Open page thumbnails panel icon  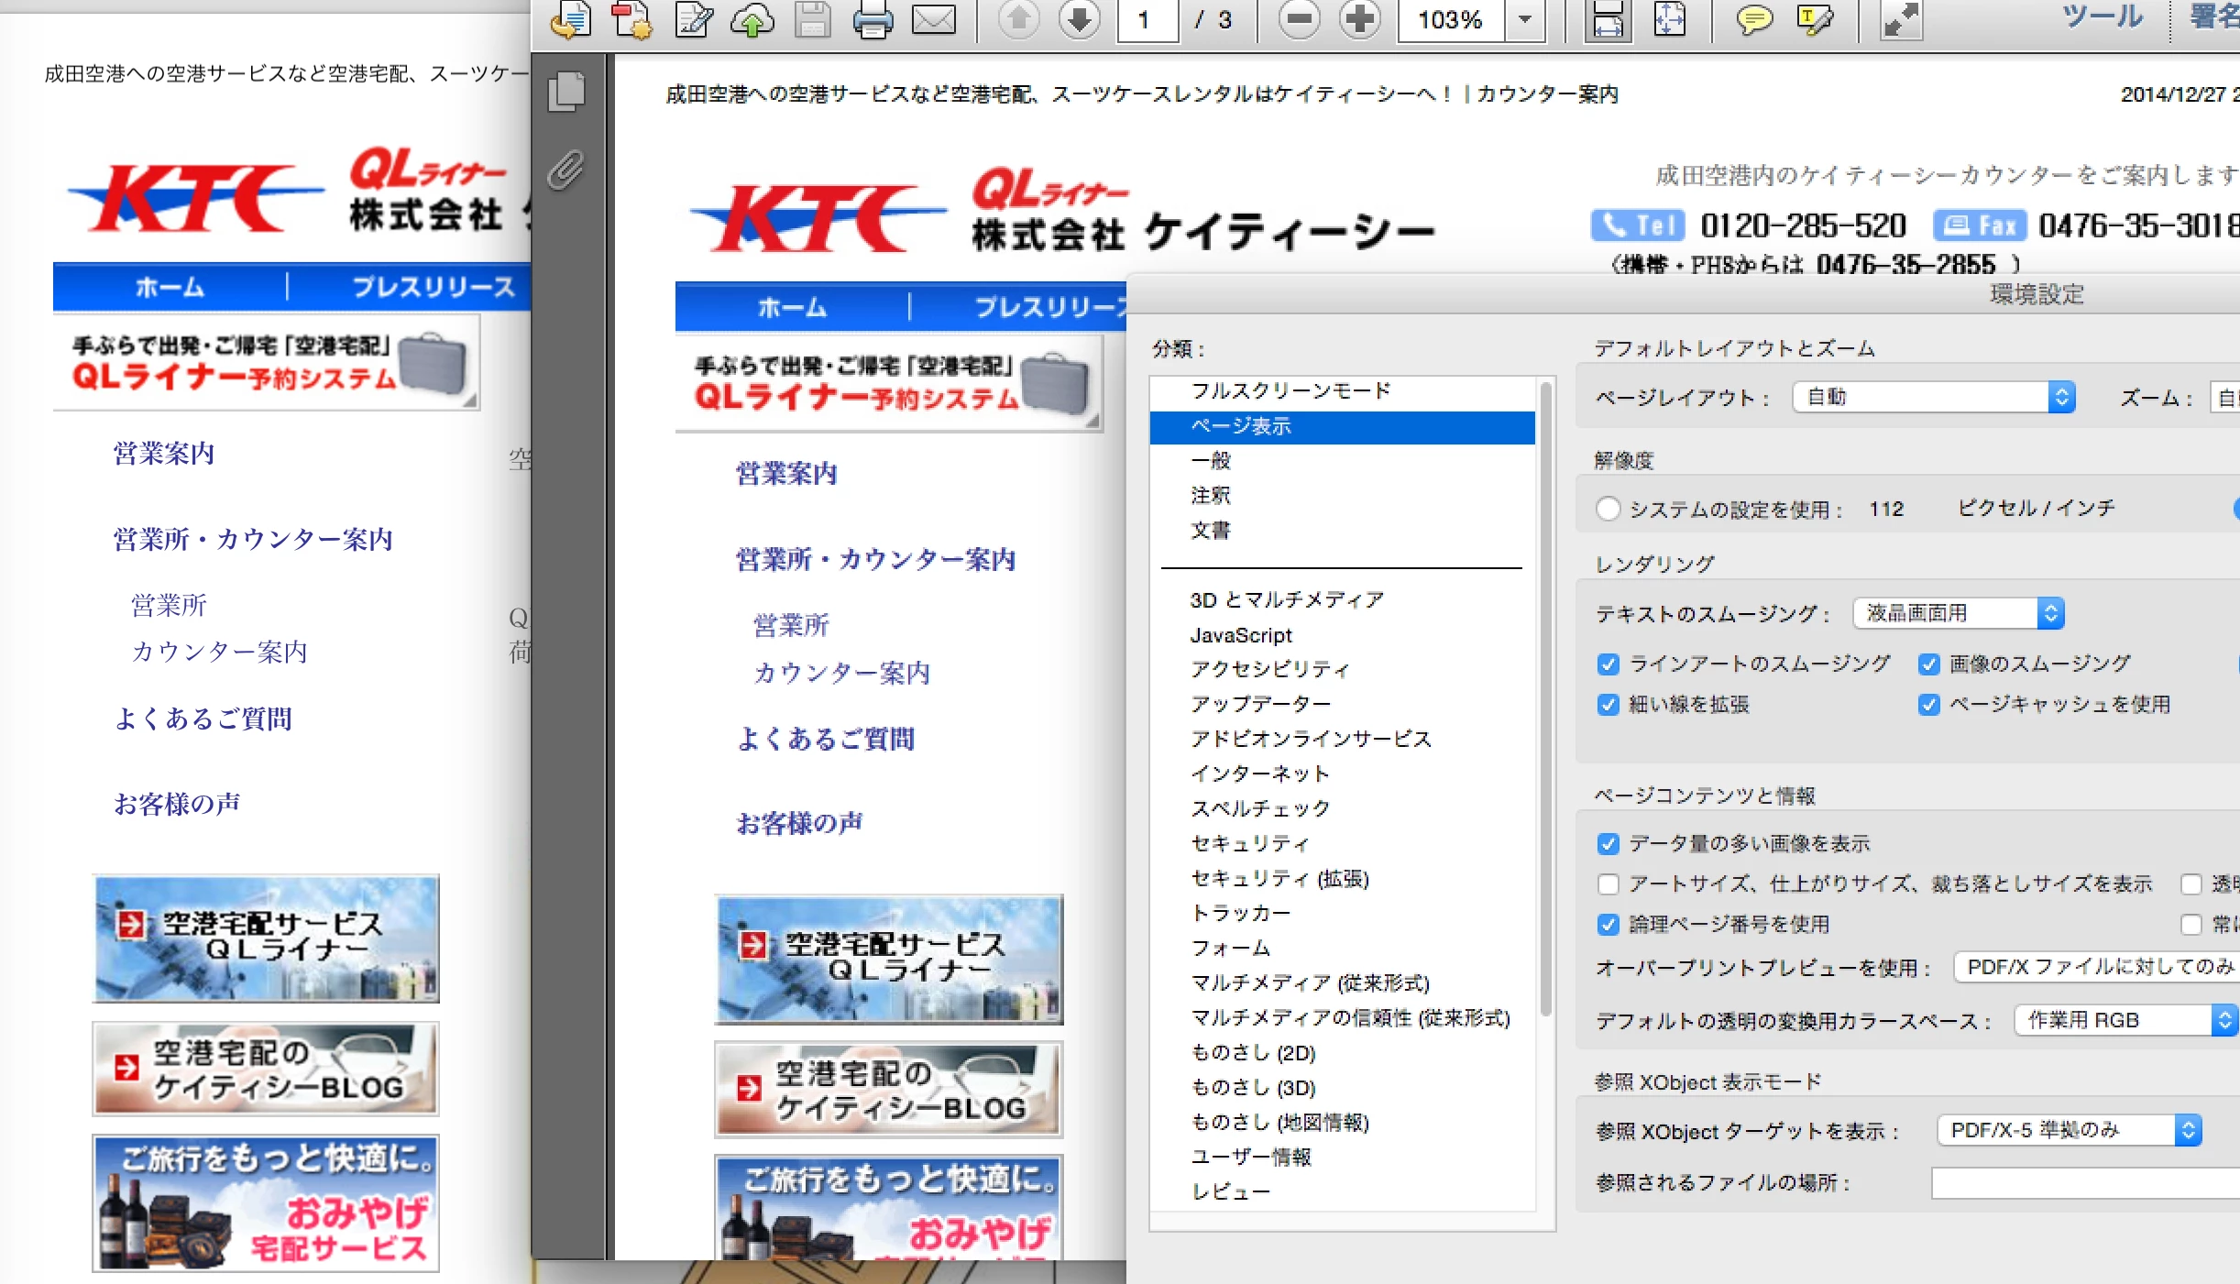click(566, 92)
